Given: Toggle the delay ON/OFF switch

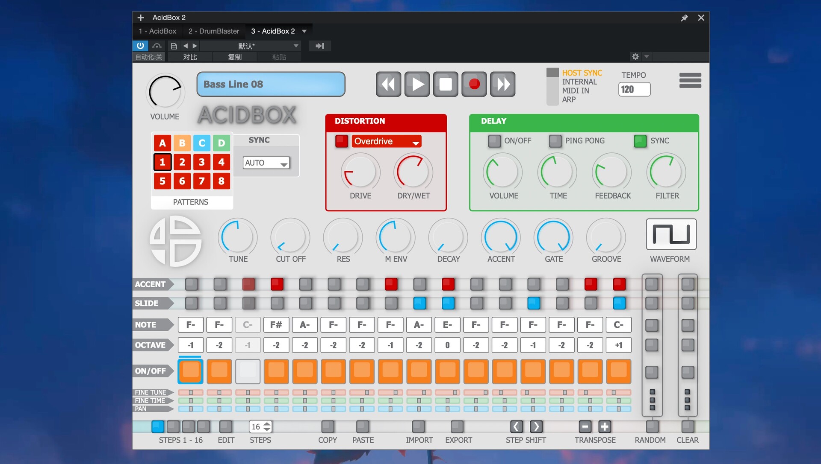Looking at the screenshot, I should tap(494, 141).
